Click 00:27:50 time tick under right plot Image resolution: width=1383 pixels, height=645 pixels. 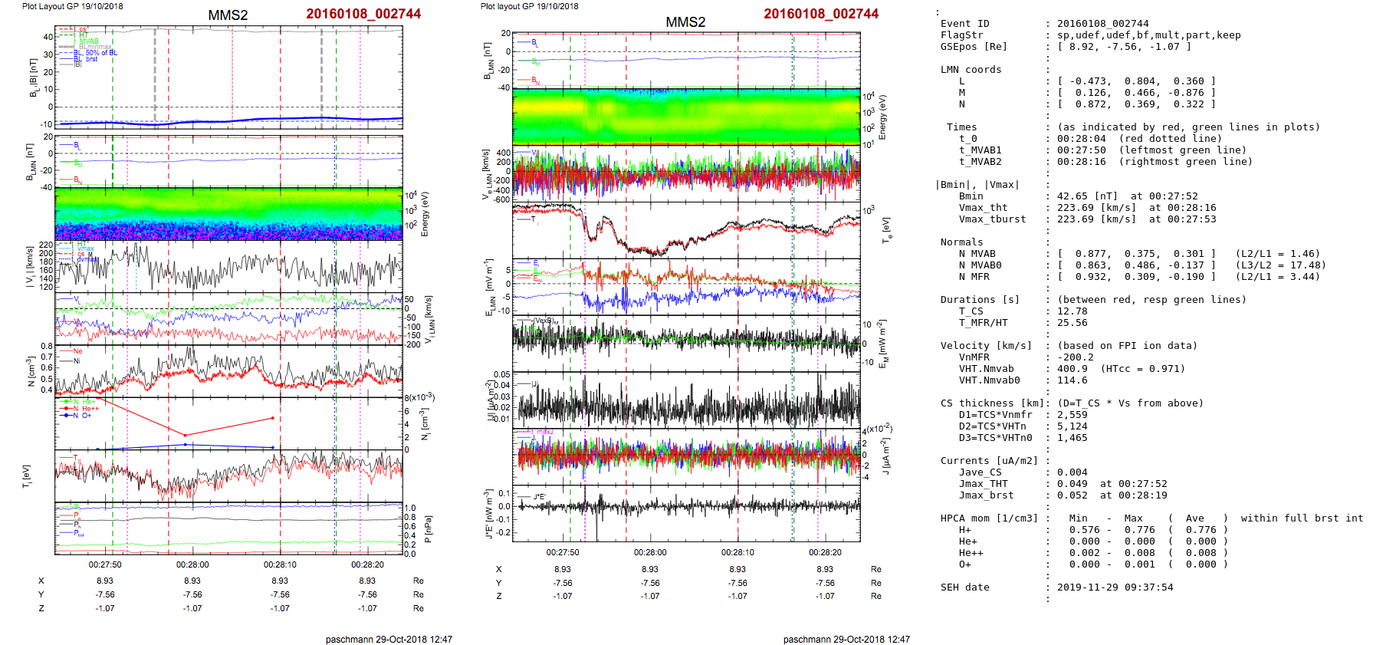[x=563, y=552]
